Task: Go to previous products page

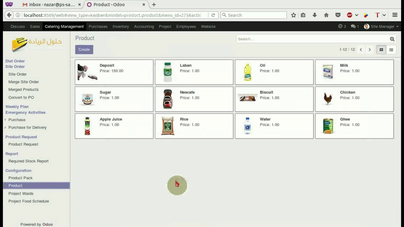Action: point(361,49)
